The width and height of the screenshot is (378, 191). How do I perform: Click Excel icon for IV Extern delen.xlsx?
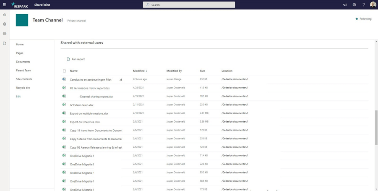coord(64,105)
